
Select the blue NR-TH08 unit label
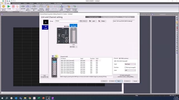73,26
